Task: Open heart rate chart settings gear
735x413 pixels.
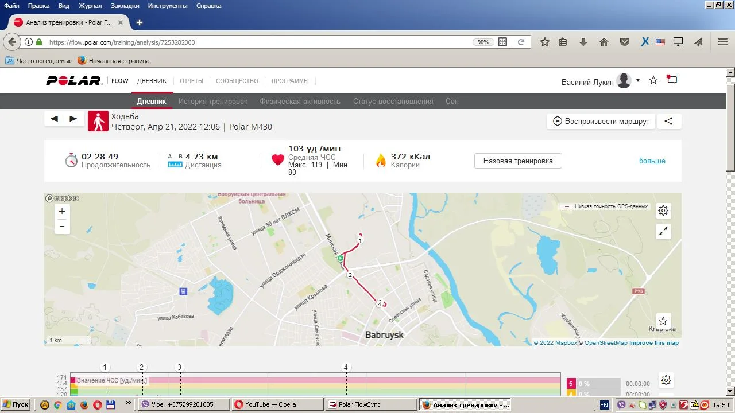Action: pyautogui.click(x=666, y=380)
